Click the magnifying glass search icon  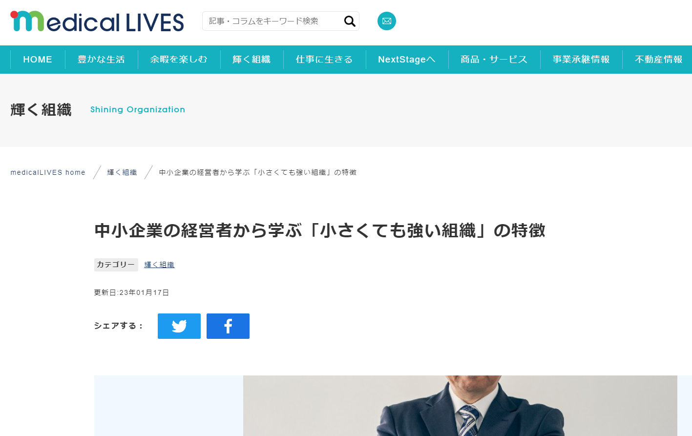coord(350,21)
